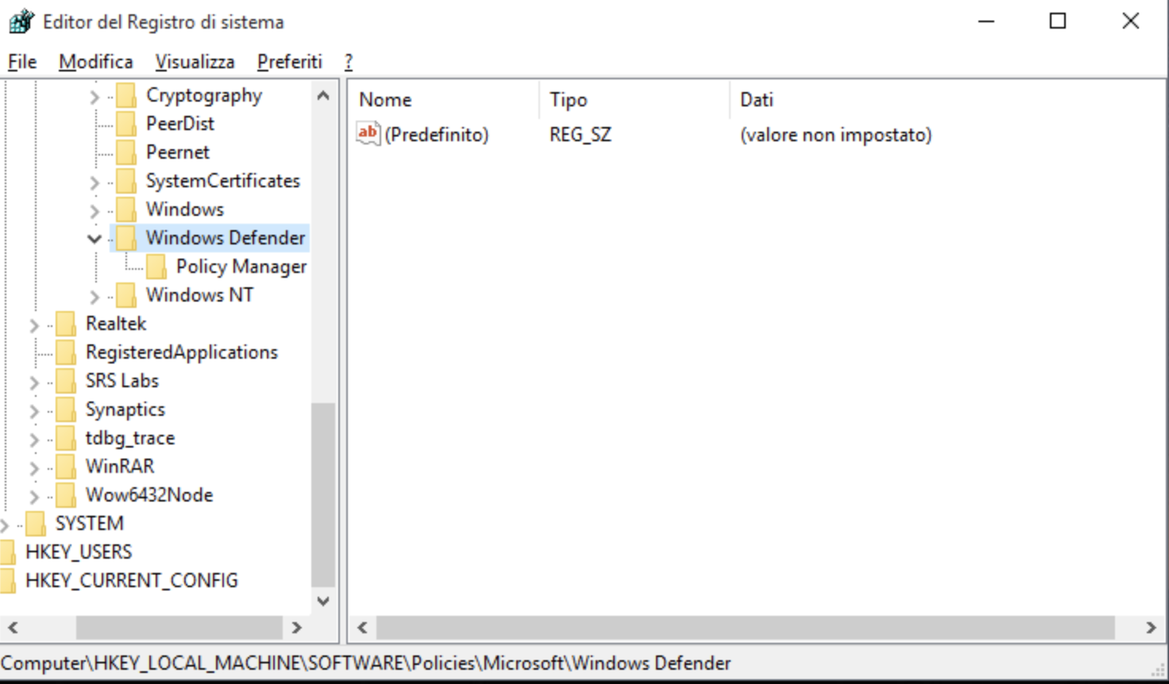Open the File menu

tap(22, 62)
